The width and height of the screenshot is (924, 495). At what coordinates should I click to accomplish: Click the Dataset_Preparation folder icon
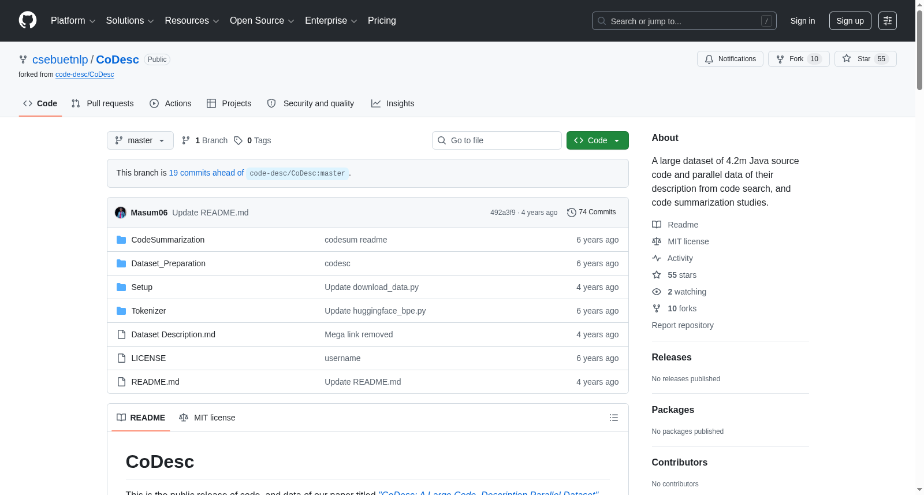[x=121, y=263]
